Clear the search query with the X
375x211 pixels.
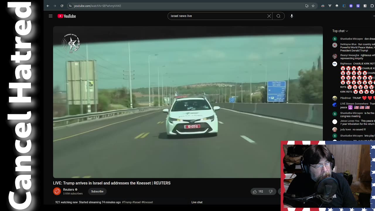click(x=269, y=16)
